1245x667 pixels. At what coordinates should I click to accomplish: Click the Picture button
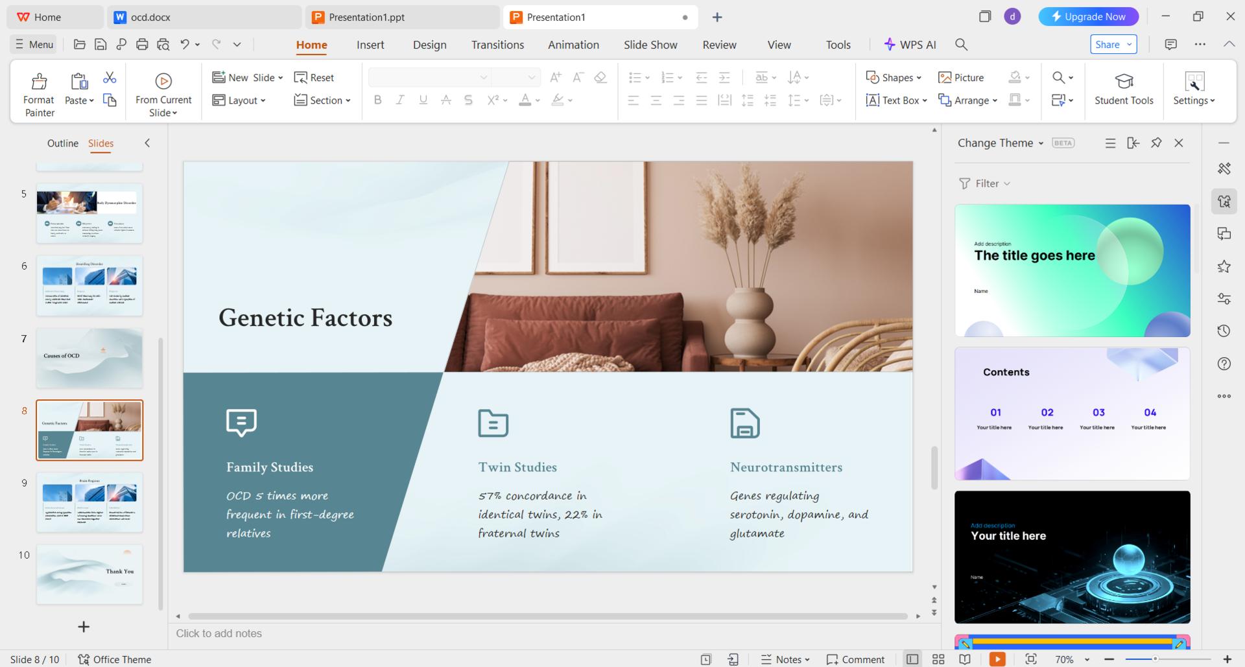tap(961, 77)
